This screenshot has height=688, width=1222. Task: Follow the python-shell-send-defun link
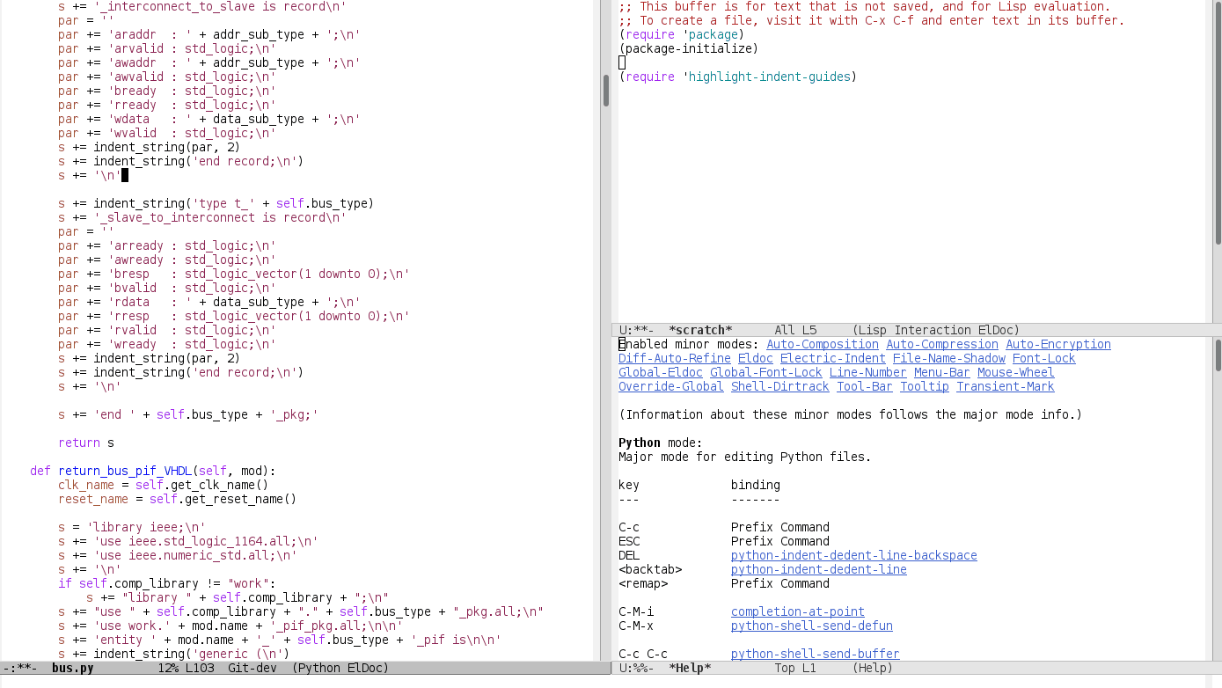(812, 626)
